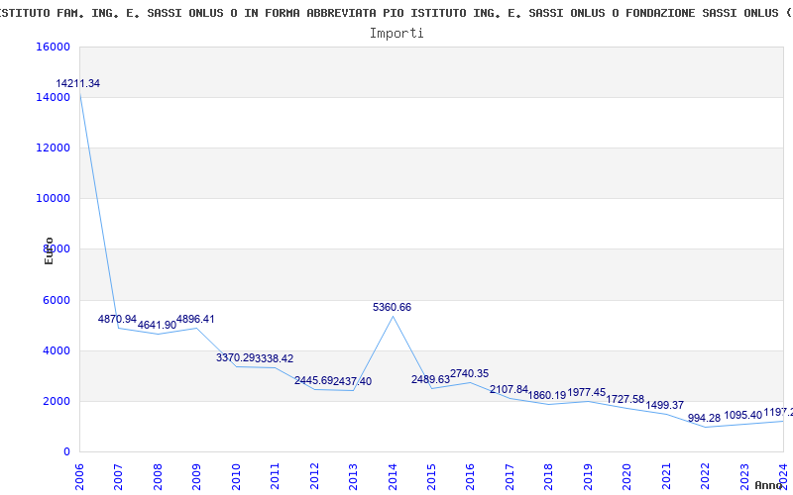The width and height of the screenshot is (793, 495).
Task: Click the 3338.42 value label
Action: [x=275, y=358]
